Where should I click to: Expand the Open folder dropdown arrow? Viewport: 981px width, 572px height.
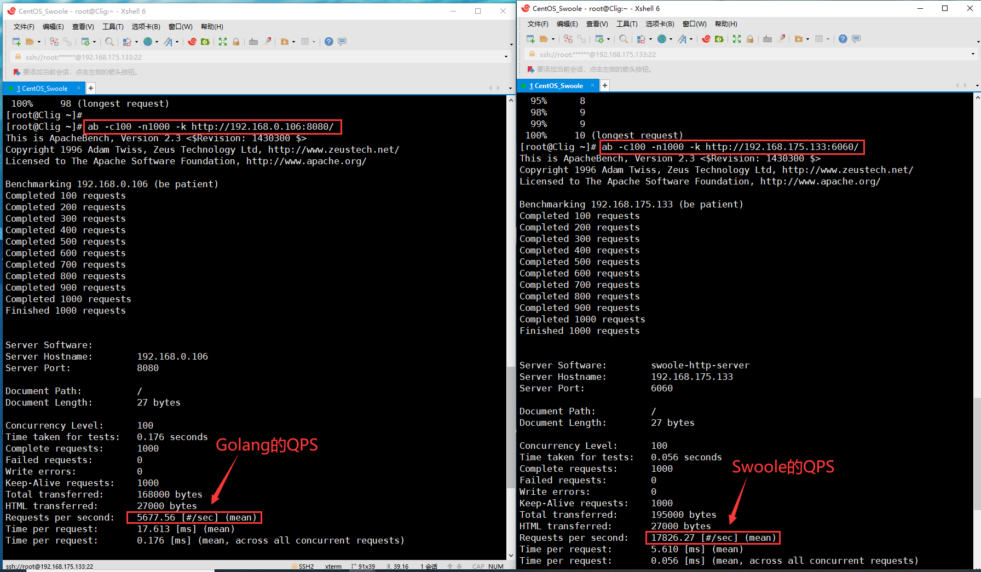point(39,42)
